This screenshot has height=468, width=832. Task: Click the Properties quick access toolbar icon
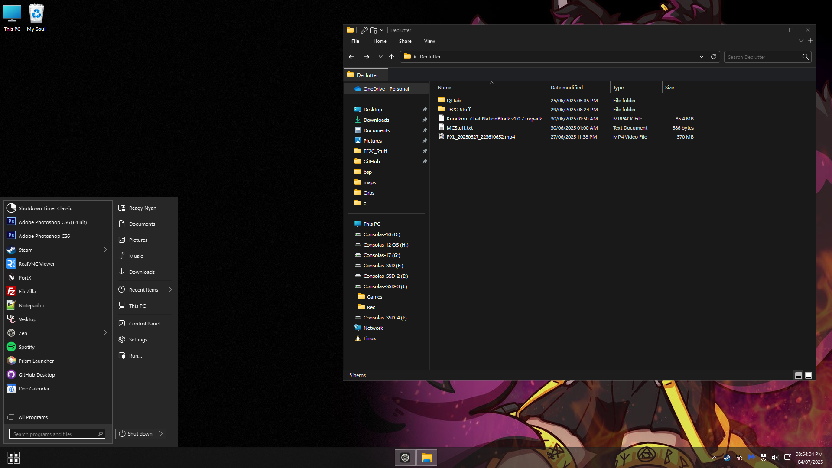point(364,30)
